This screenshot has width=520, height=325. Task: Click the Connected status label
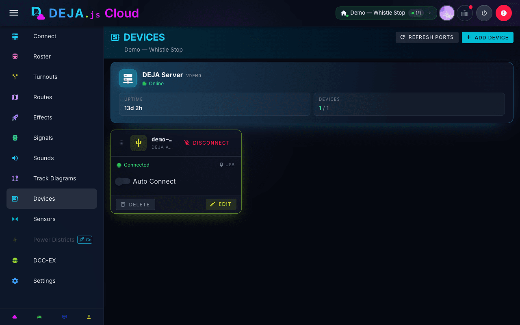[136, 165]
